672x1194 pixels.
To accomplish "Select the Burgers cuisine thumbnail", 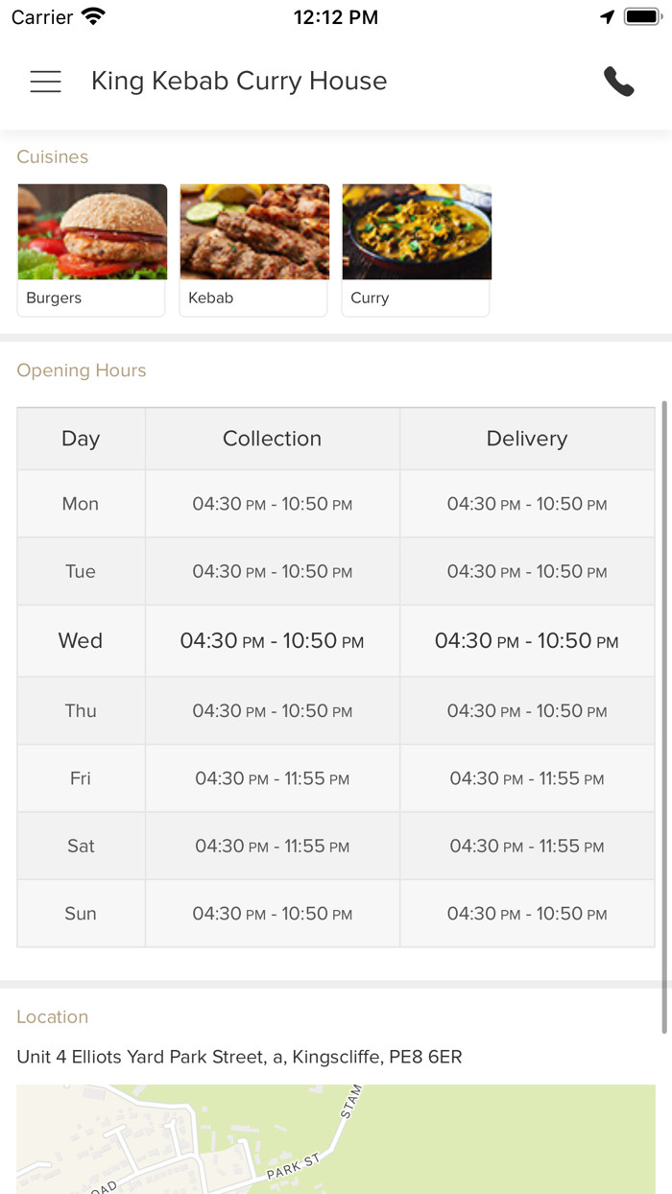I will point(92,249).
